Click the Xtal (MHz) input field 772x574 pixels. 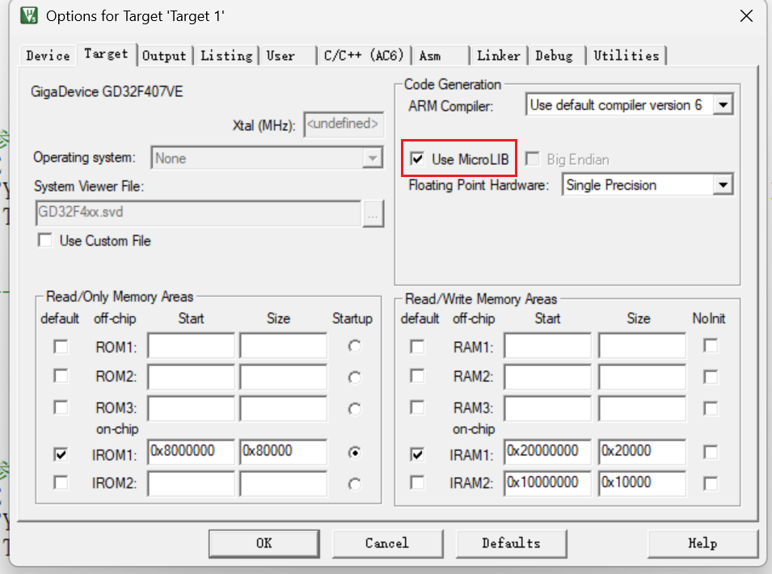344,124
